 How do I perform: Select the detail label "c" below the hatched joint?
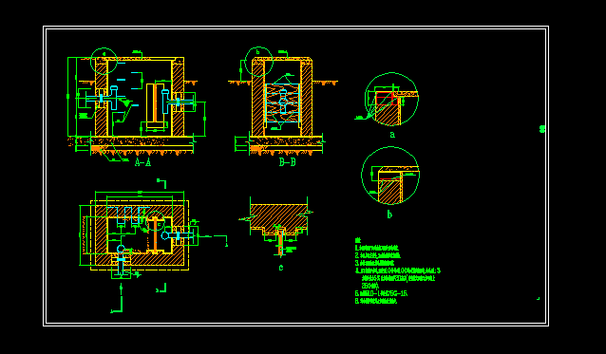coord(281,267)
